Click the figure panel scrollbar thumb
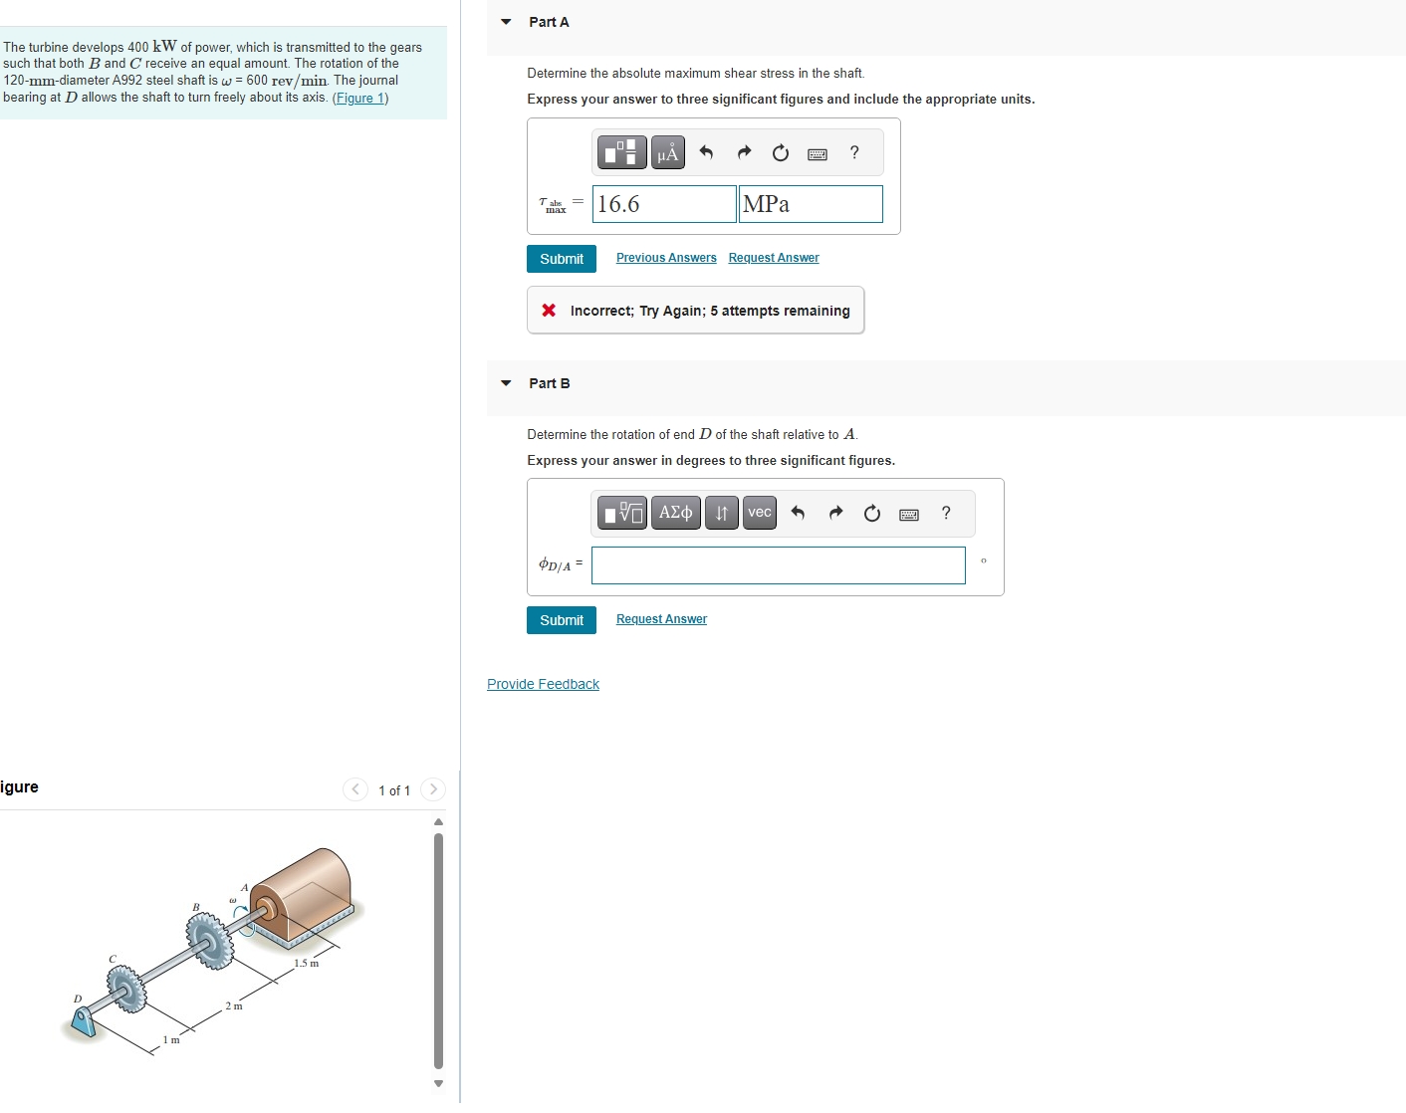 pyautogui.click(x=438, y=951)
